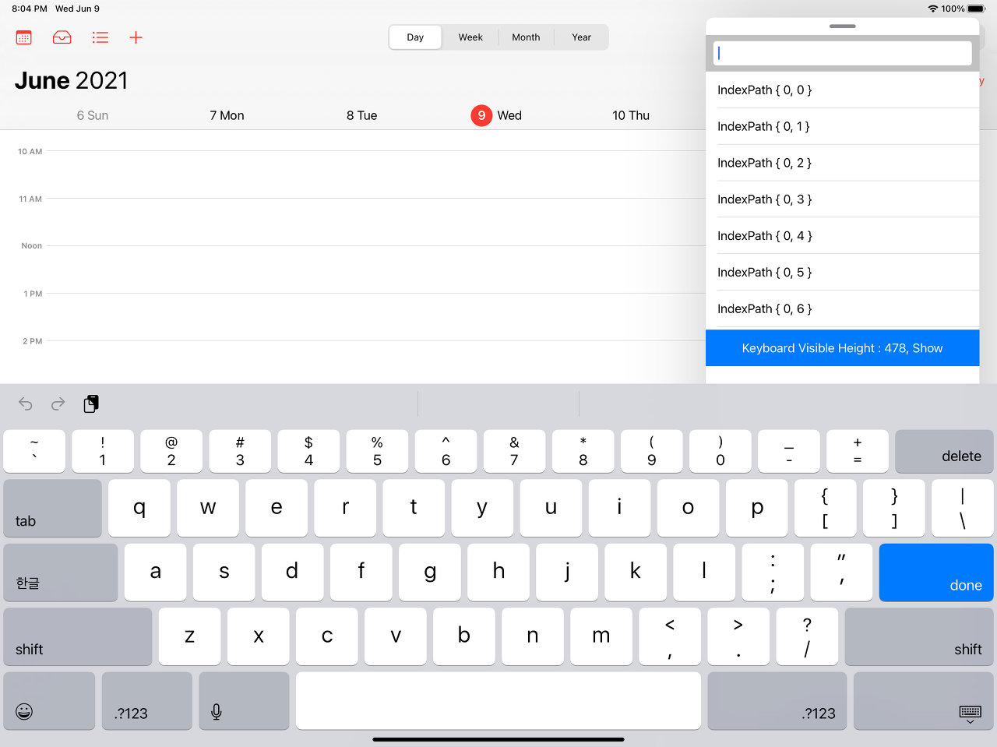The width and height of the screenshot is (997, 747).
Task: Tap the delete key
Action: [x=944, y=452]
